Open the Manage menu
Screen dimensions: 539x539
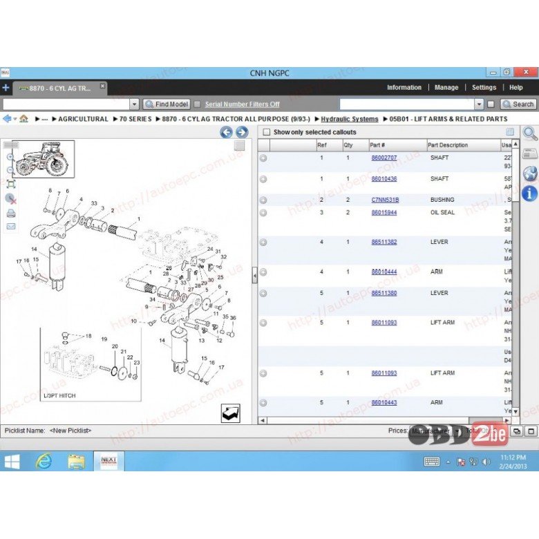coord(446,88)
